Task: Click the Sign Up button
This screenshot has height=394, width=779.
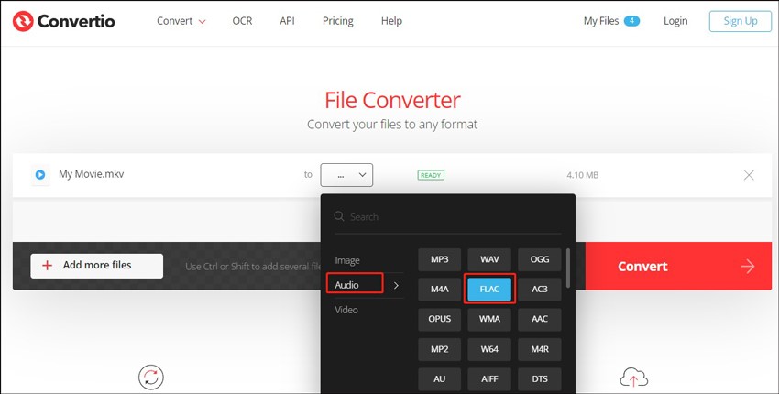Action: pyautogui.click(x=741, y=21)
